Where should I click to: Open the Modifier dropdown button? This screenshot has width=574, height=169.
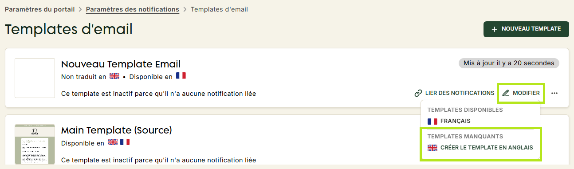tap(521, 93)
